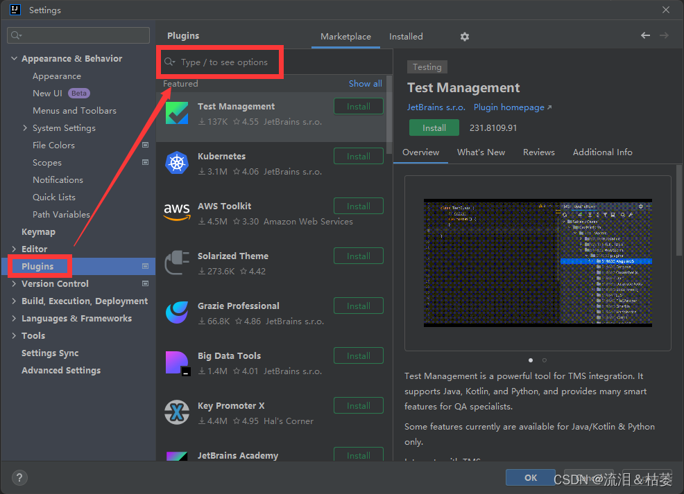The width and height of the screenshot is (684, 494).
Task: Click the search icon in settings search box
Action: [16, 35]
